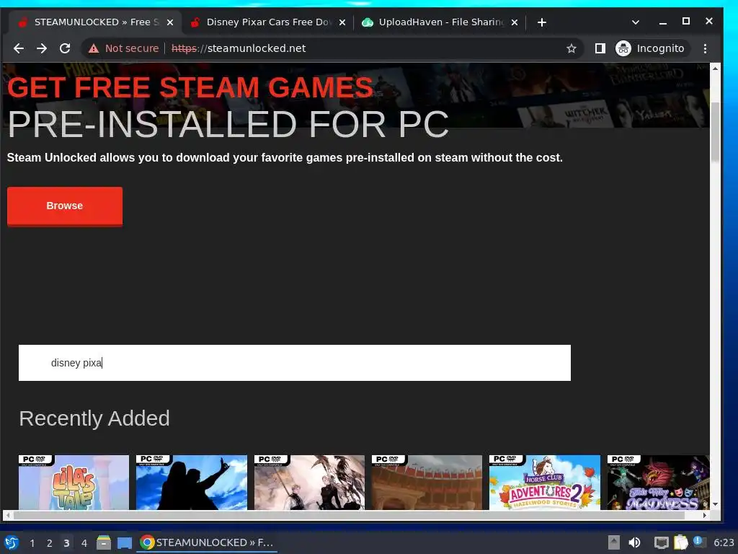Click the removable media eject tray icon

pos(614,542)
